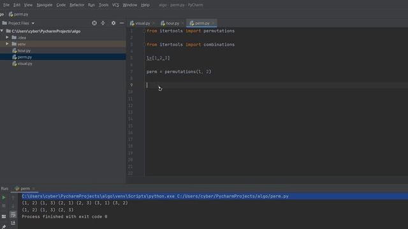Expand the .idea folder
The height and width of the screenshot is (229, 408).
pos(7,38)
